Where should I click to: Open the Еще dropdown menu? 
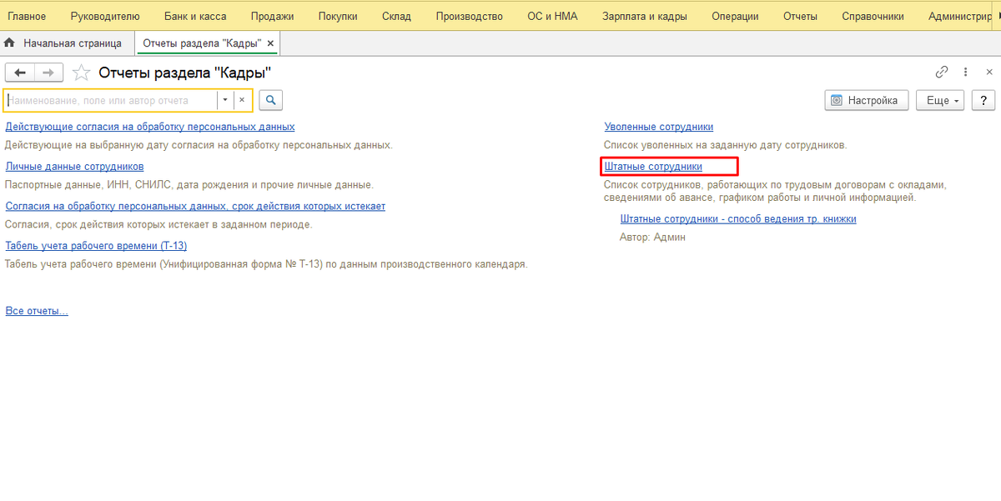click(x=941, y=100)
